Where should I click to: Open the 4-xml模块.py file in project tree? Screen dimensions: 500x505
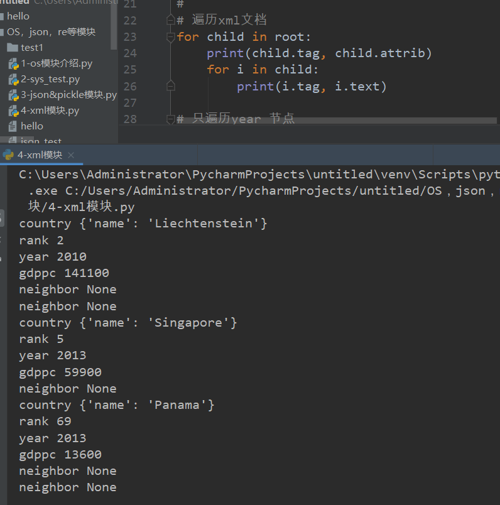coord(50,111)
